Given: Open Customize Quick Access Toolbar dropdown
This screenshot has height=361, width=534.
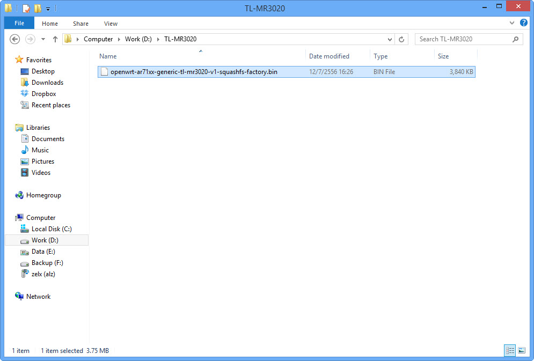Looking at the screenshot, I should pos(48,9).
